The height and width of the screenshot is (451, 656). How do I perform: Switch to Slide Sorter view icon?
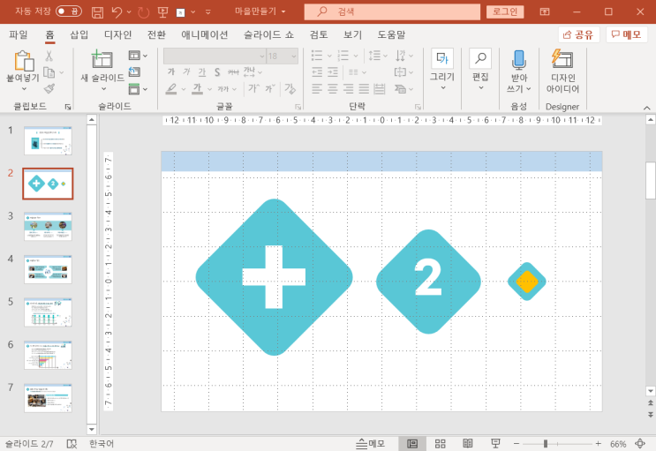(x=440, y=444)
